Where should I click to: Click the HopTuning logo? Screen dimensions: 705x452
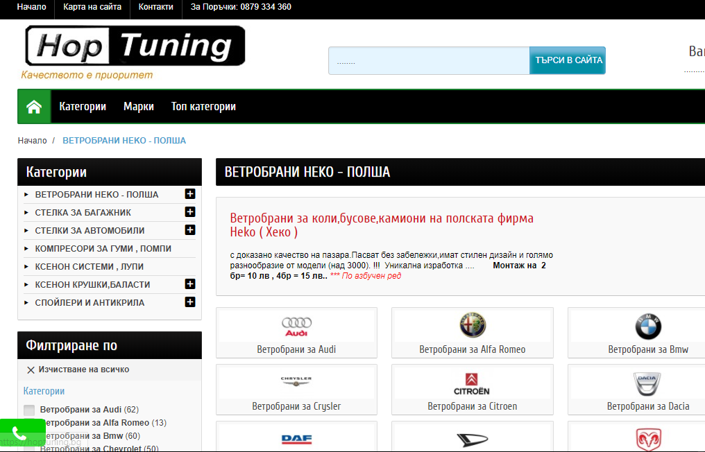(135, 46)
